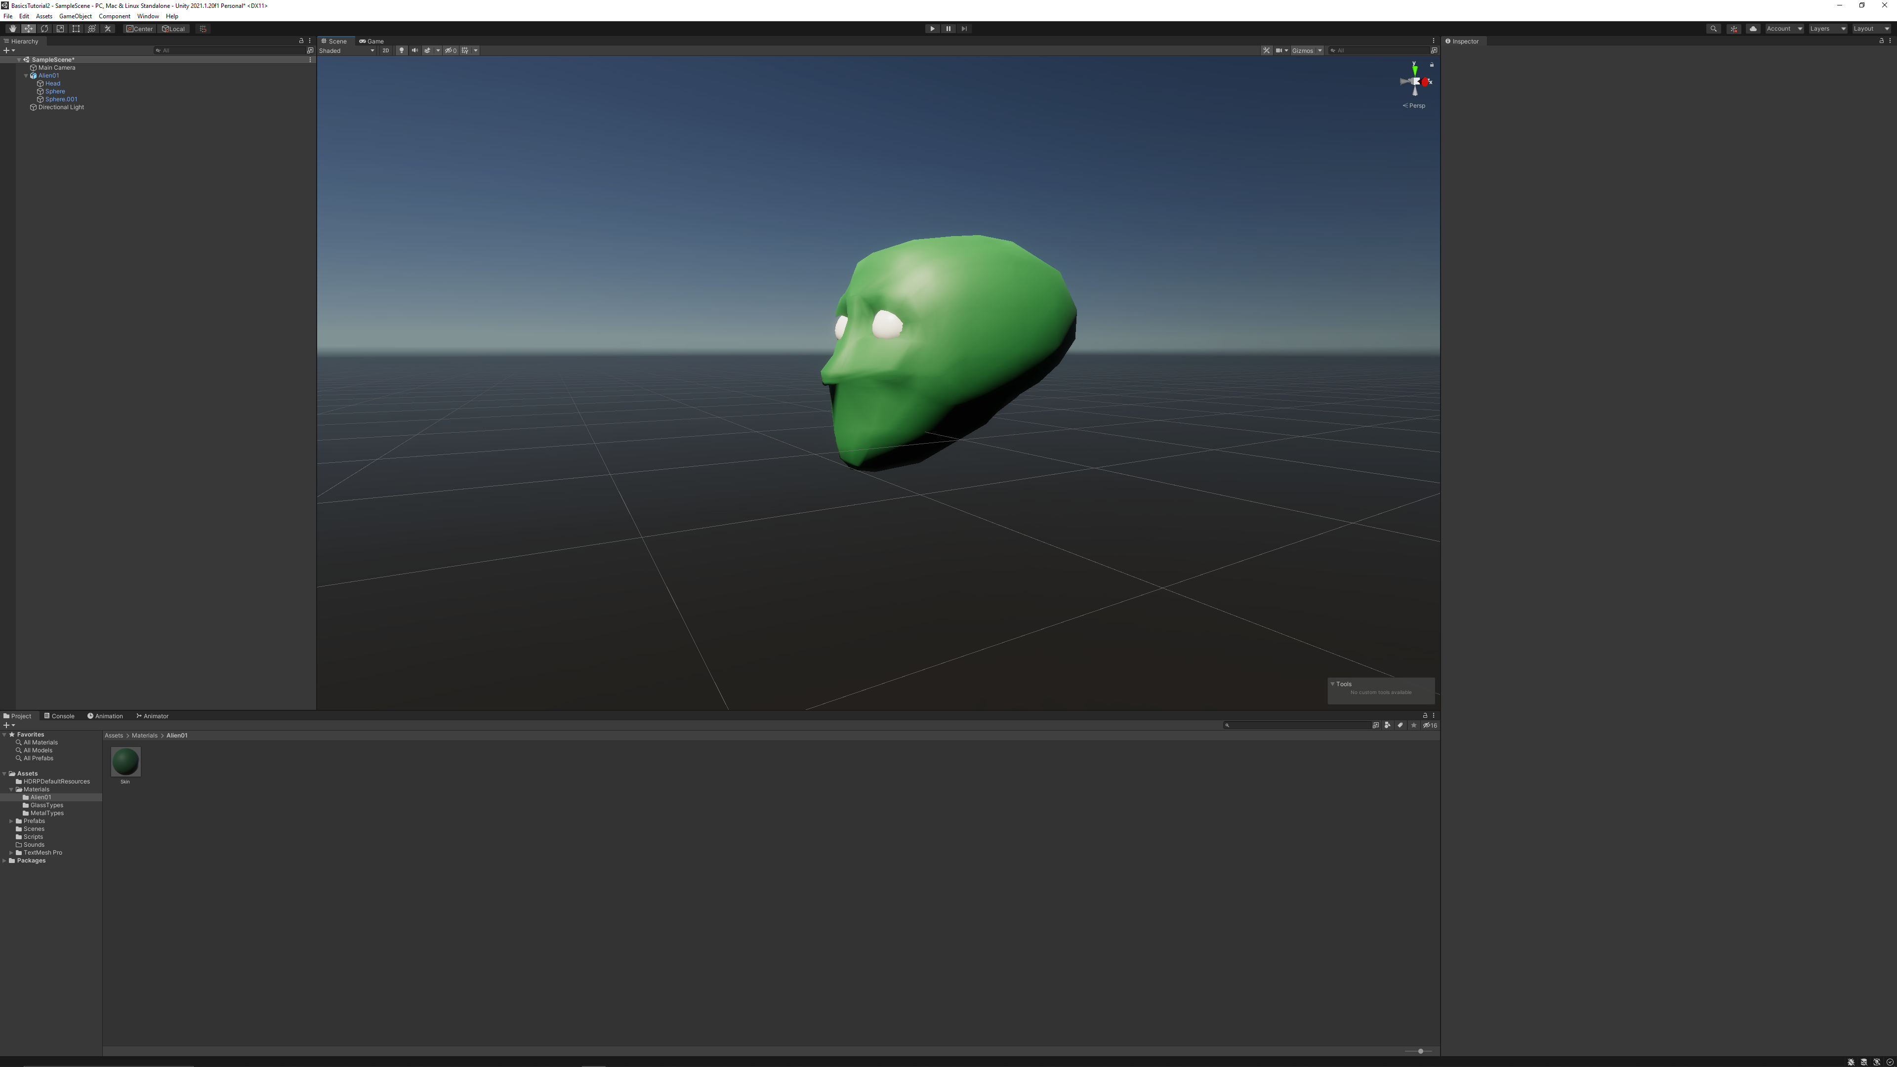Open the File menu
The height and width of the screenshot is (1067, 1897).
pyautogui.click(x=8, y=16)
